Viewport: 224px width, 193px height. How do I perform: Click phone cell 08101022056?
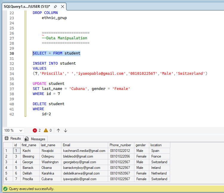point(121,156)
